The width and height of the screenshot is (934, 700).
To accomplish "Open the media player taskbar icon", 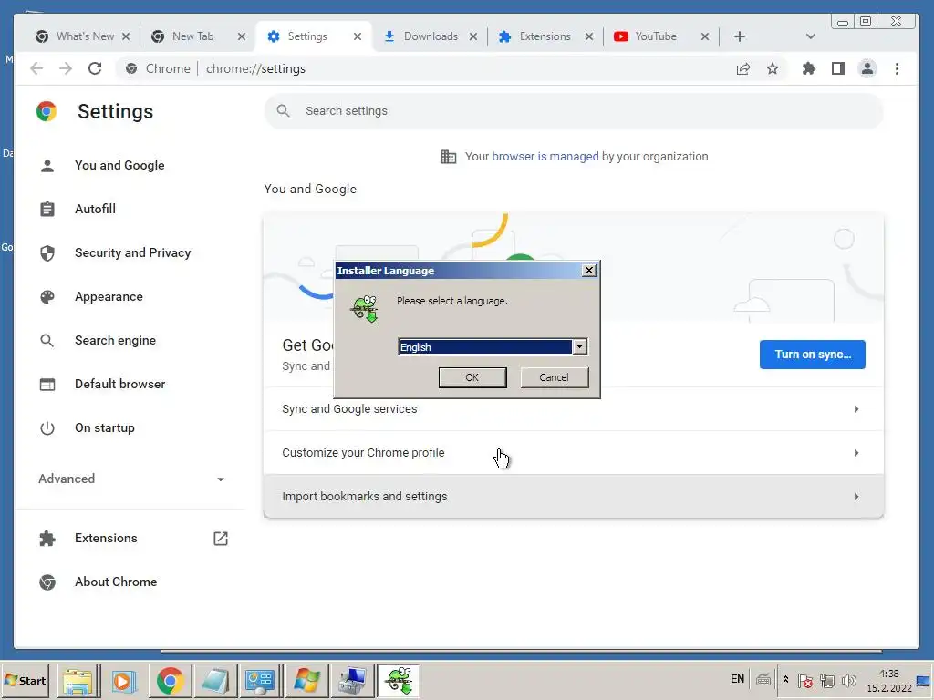I will [x=123, y=681].
